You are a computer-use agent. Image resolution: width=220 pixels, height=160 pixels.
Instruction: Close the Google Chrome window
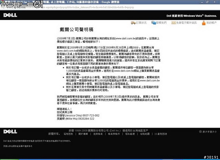coord(214,2)
